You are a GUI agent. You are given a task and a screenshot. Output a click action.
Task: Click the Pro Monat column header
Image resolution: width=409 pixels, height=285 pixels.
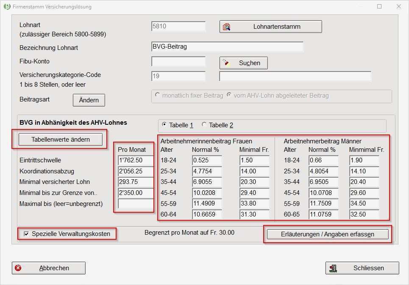[132, 150]
